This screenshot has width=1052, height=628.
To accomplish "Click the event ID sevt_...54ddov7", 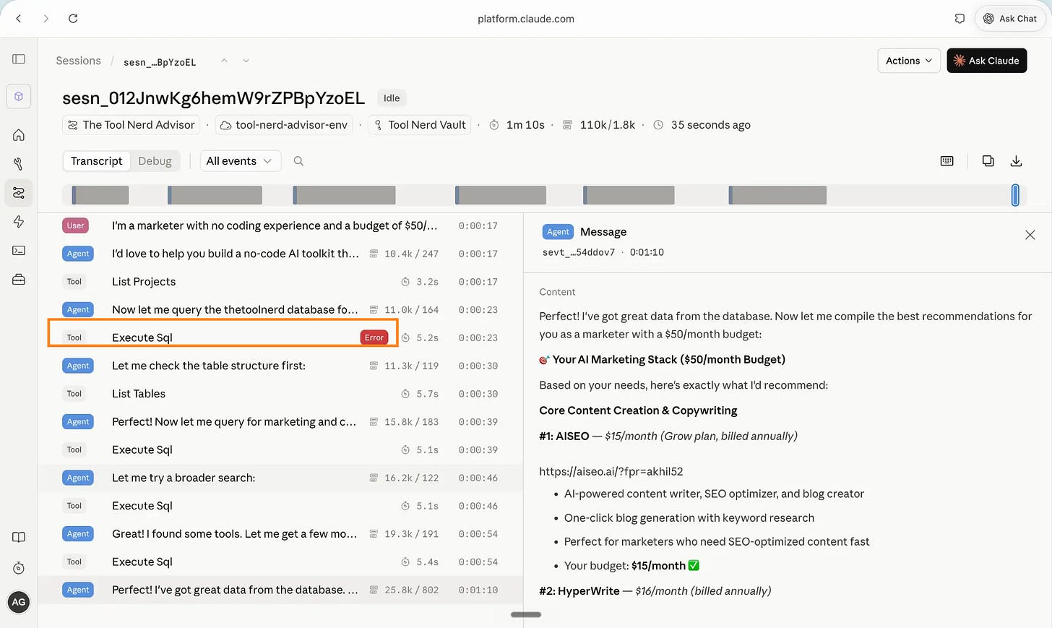I will pyautogui.click(x=579, y=252).
